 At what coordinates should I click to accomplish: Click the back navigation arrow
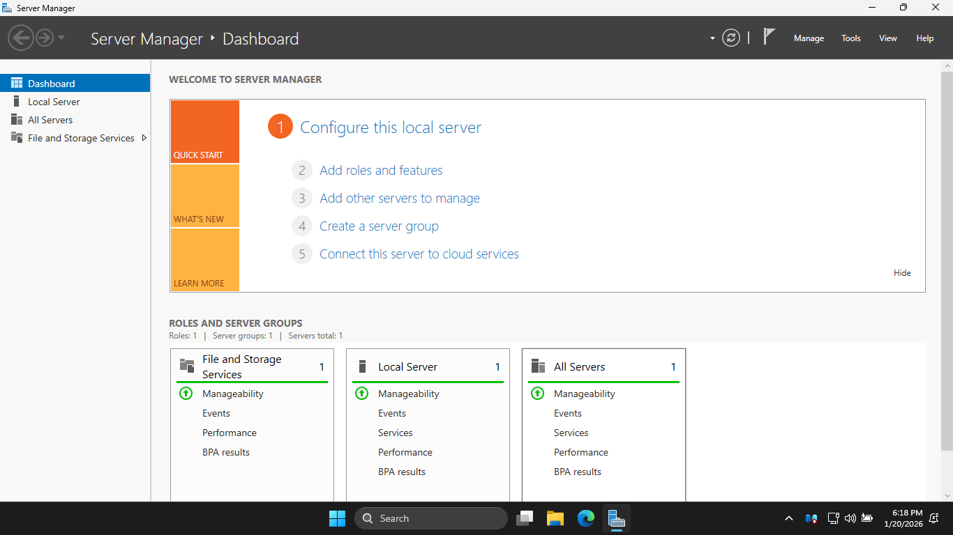click(x=22, y=38)
